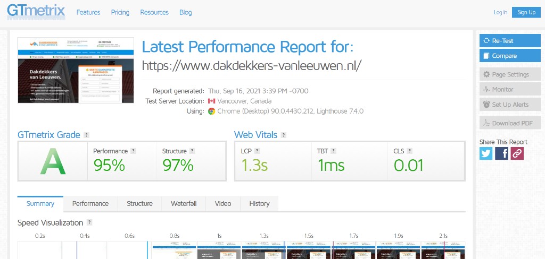Click the Monitor button
Image resolution: width=545 pixels, height=259 pixels.
point(510,90)
